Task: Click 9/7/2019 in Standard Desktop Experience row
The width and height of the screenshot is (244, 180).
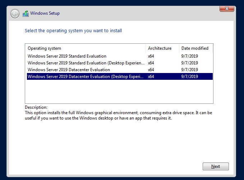Action: click(x=189, y=63)
